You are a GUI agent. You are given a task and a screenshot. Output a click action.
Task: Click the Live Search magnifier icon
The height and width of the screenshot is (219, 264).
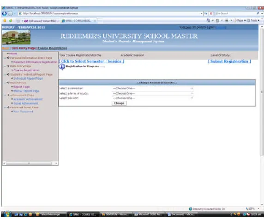click(258, 13)
